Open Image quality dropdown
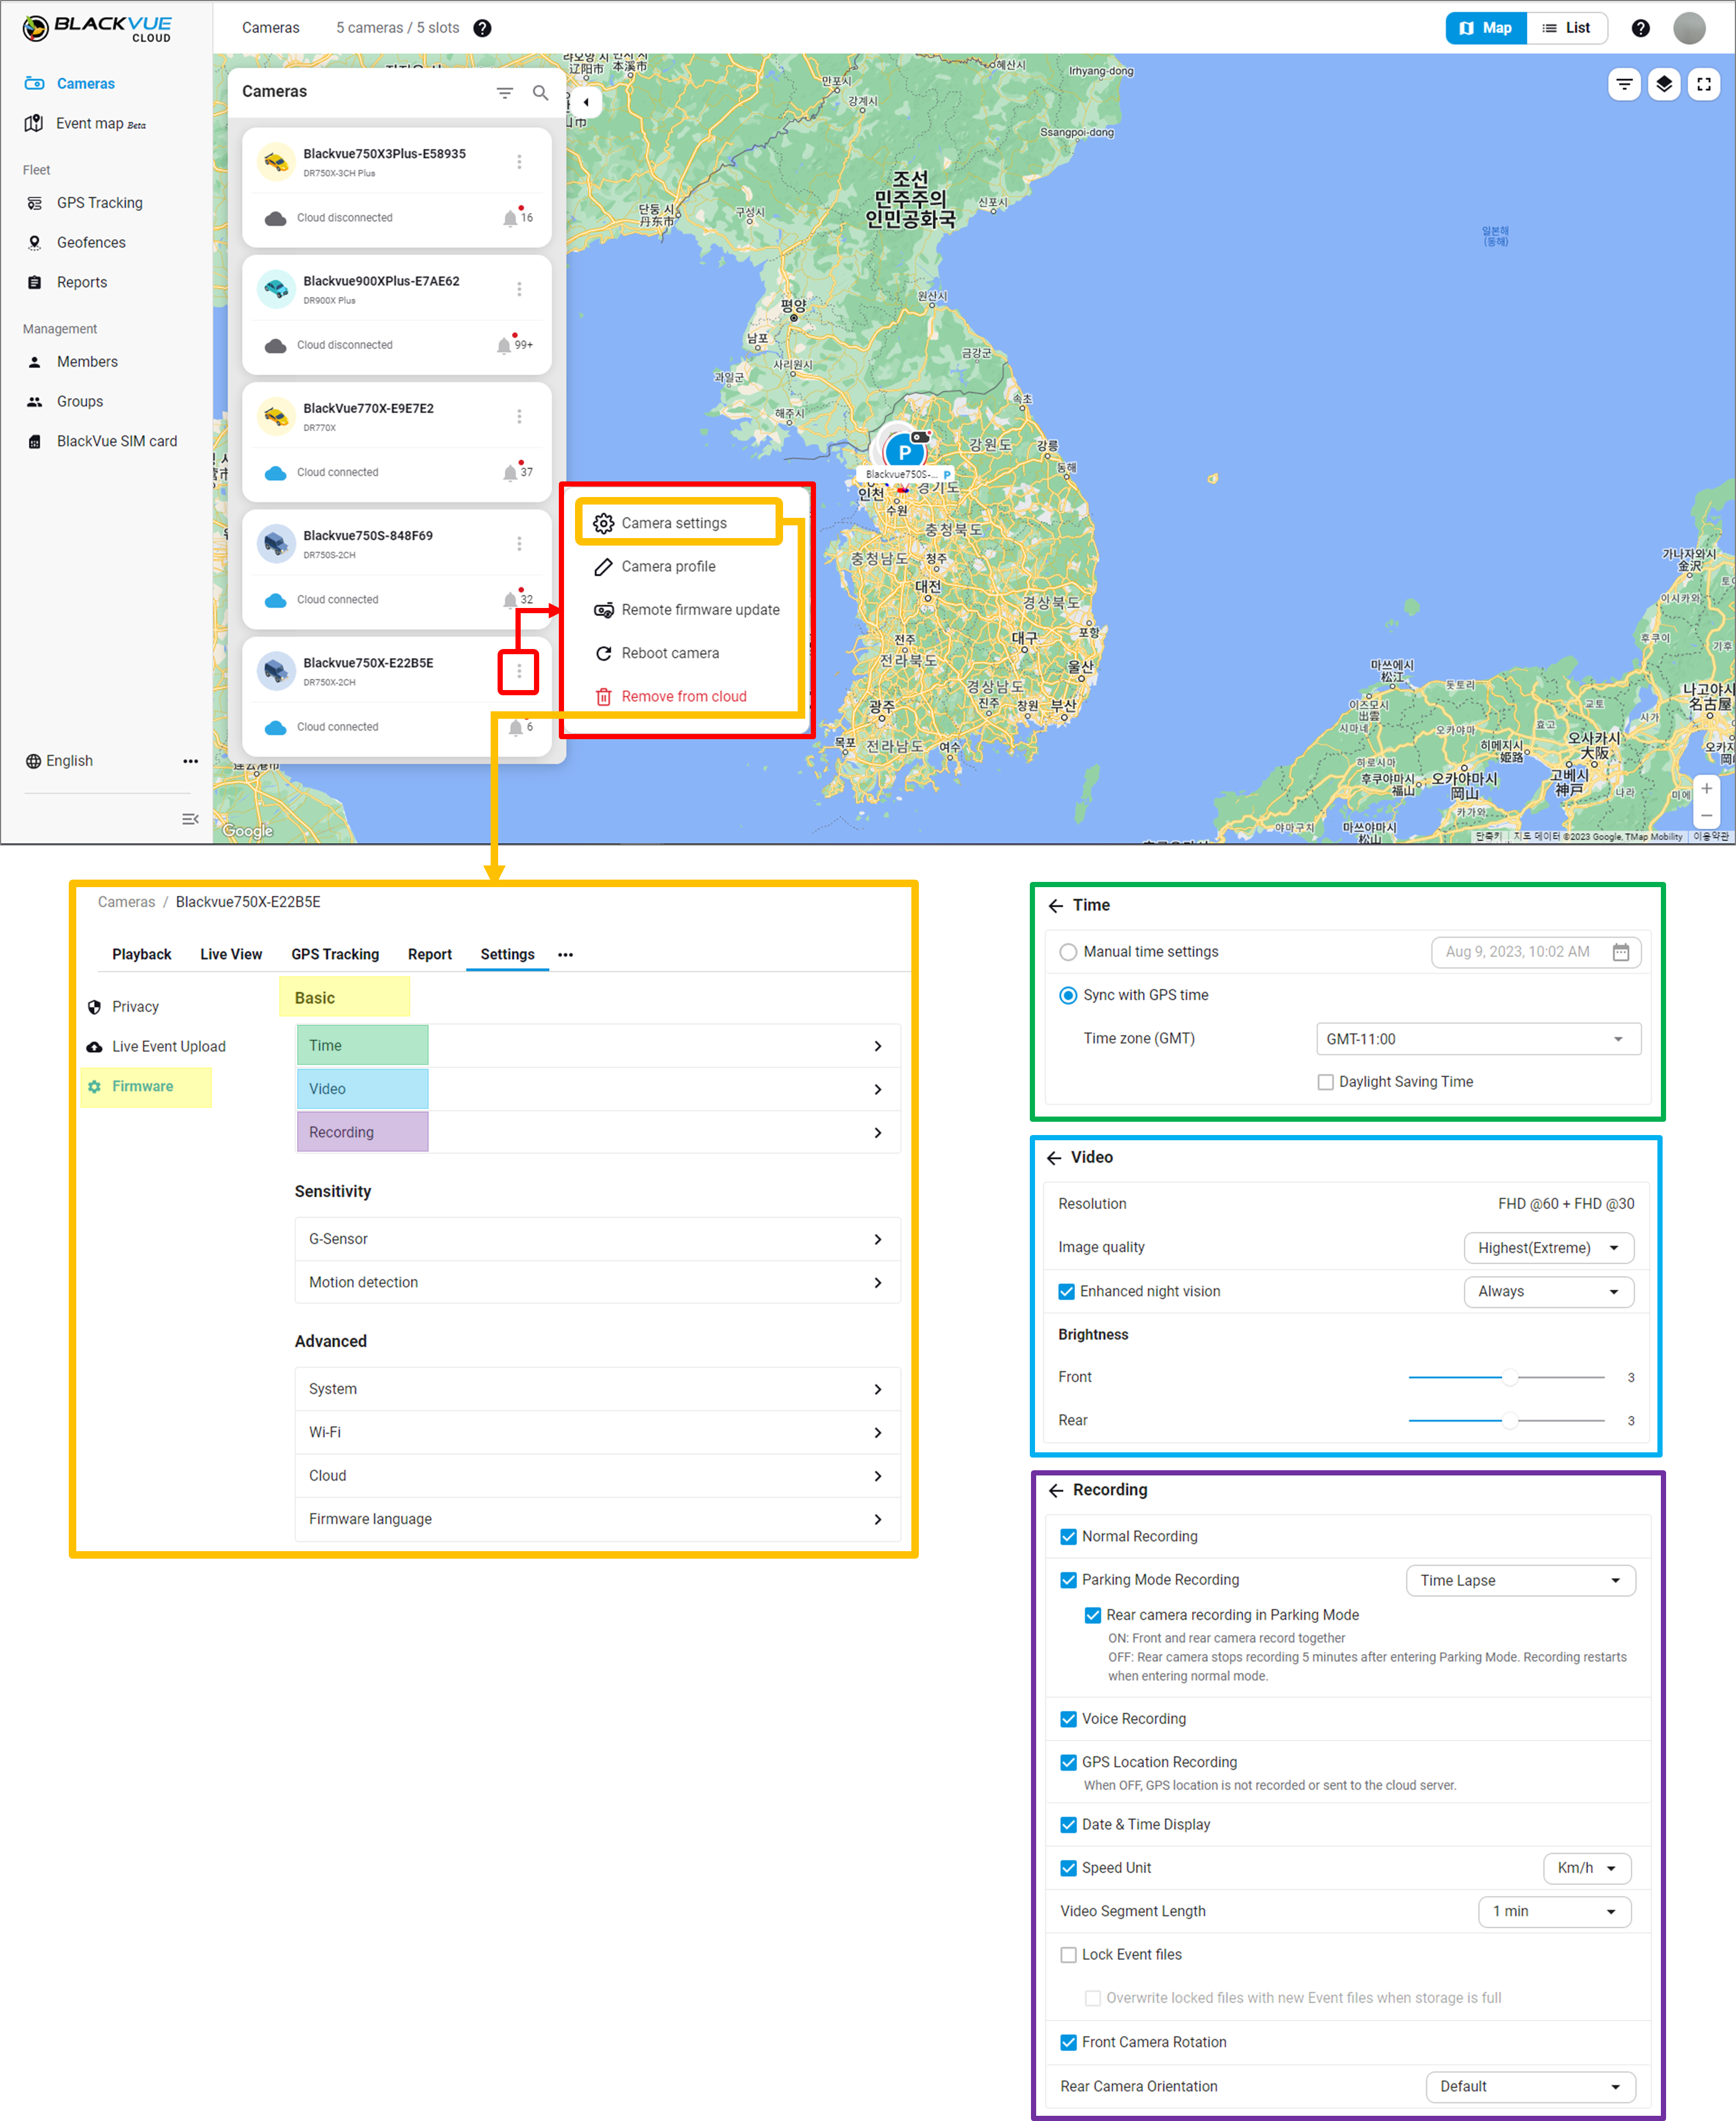1736x2121 pixels. pyautogui.click(x=1548, y=1248)
